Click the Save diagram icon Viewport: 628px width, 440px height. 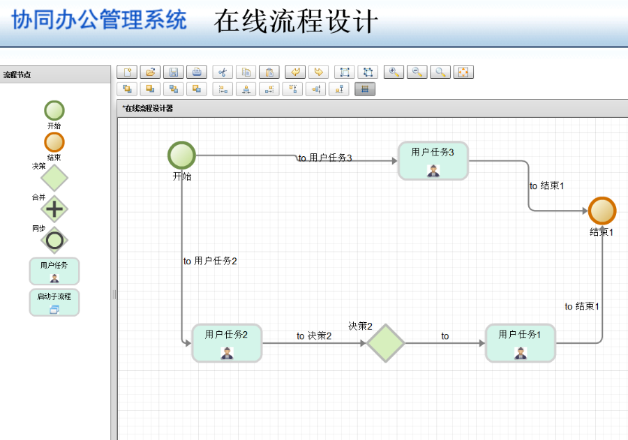point(173,72)
